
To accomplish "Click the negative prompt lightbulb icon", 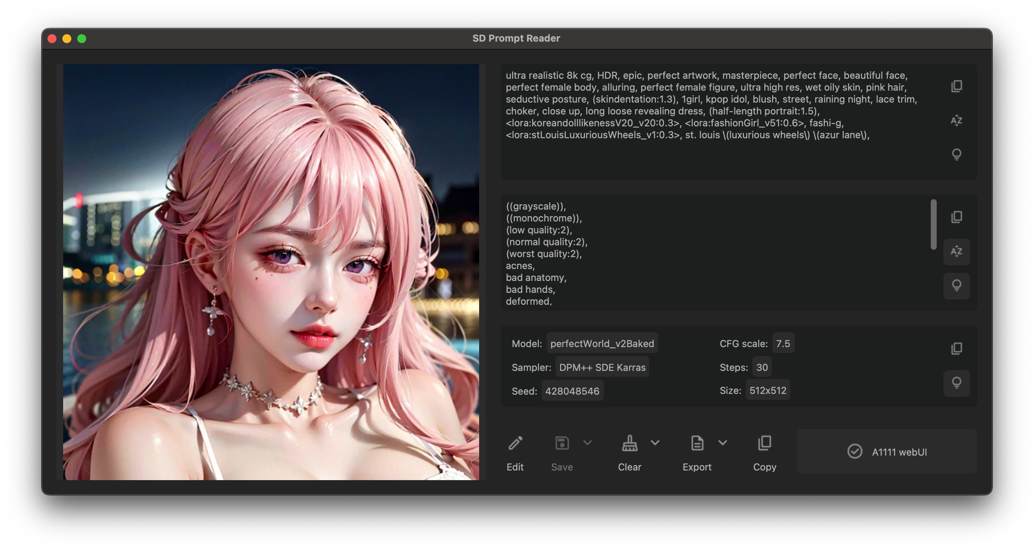I will click(x=956, y=286).
